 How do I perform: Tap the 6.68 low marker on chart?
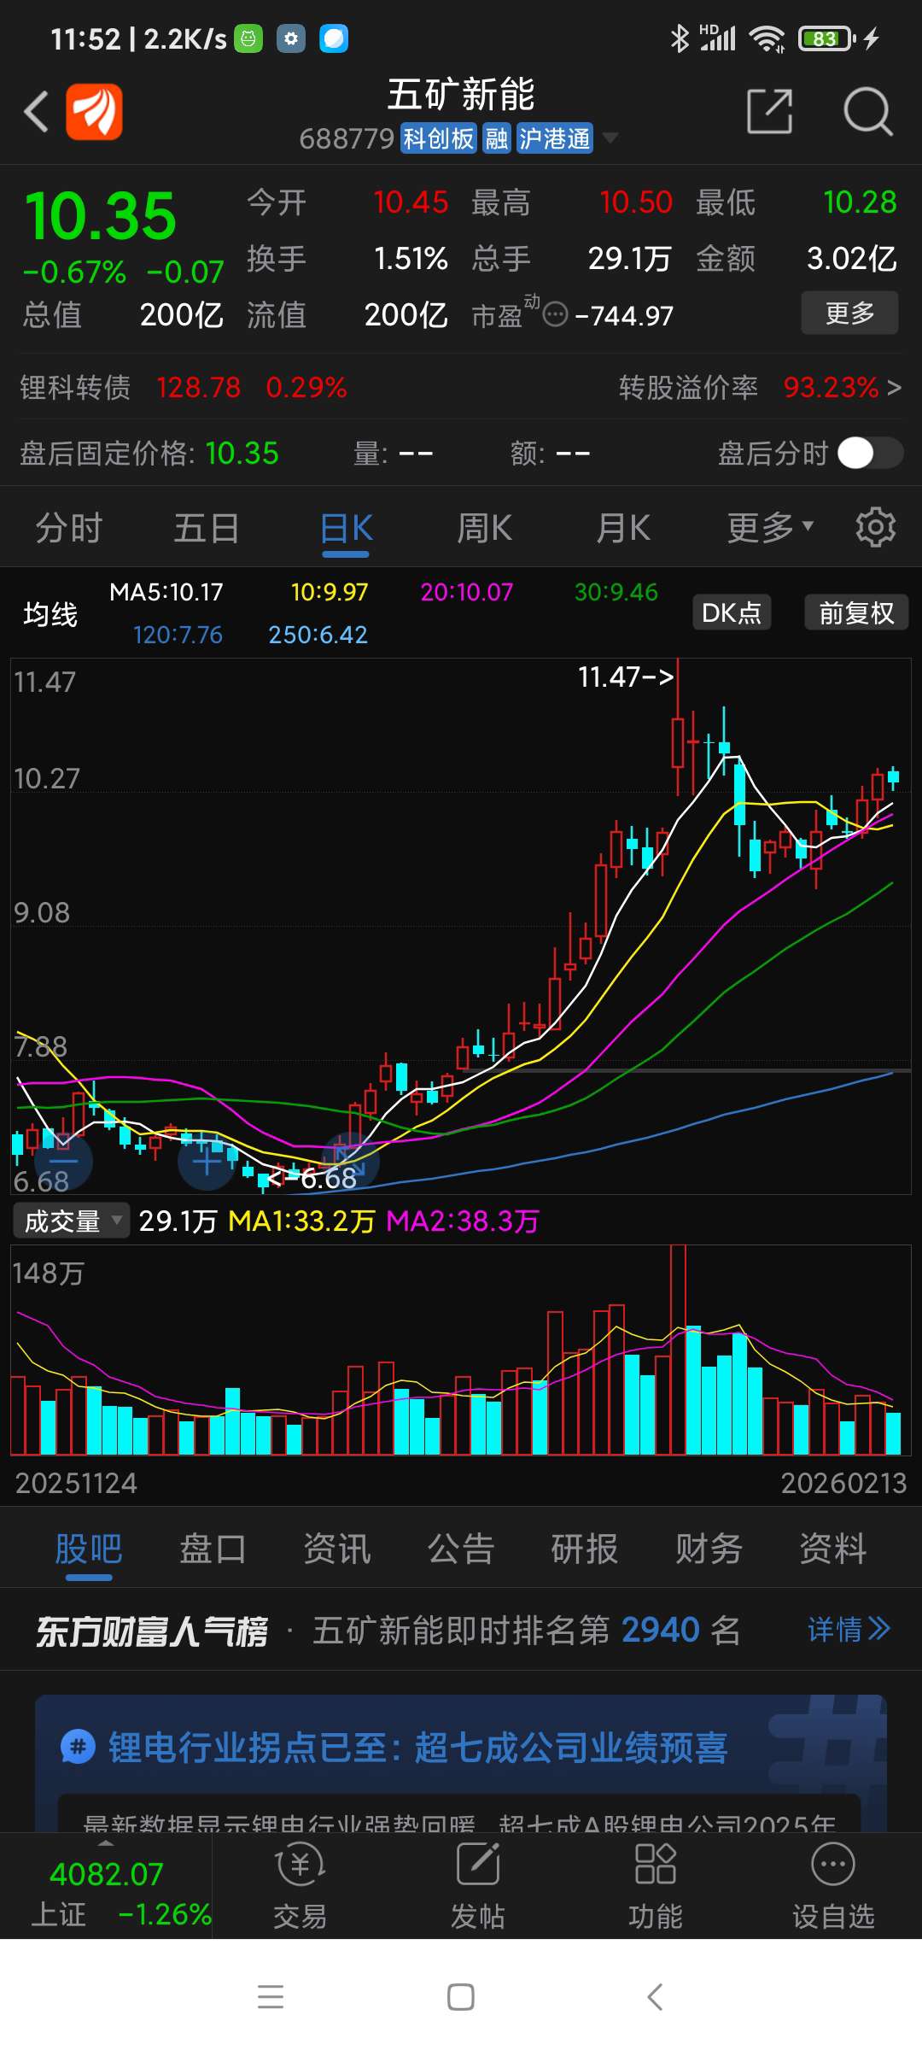(312, 1179)
